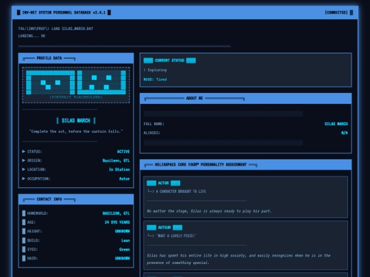
Task: Click the In Station location value
Action: (x=119, y=170)
